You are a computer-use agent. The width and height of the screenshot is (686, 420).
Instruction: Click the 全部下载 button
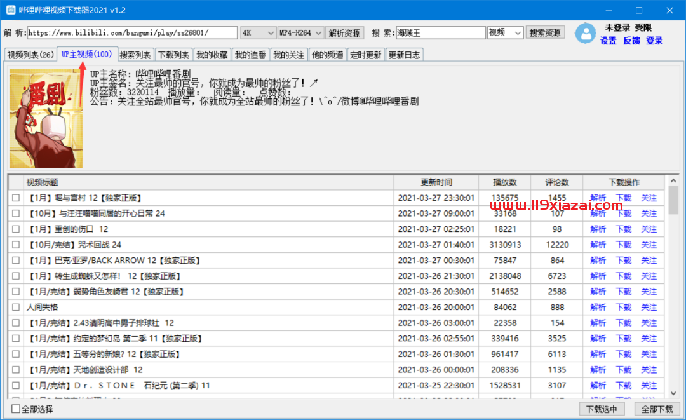(x=657, y=409)
